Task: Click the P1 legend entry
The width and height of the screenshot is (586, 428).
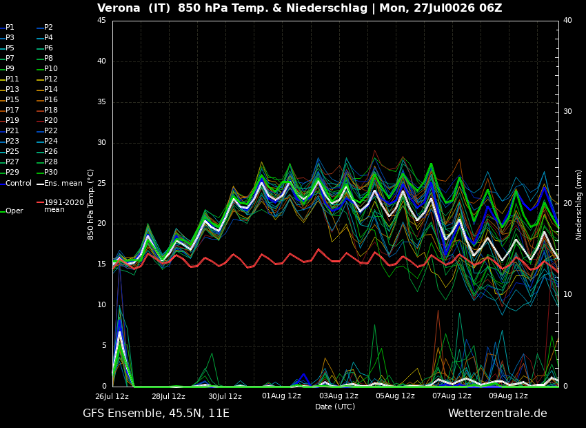Action: click(x=8, y=28)
